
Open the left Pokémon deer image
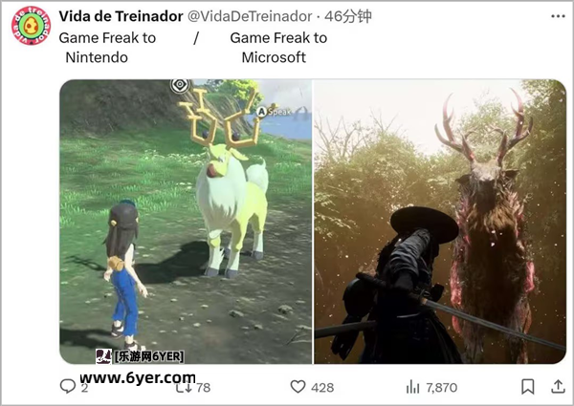point(186,222)
